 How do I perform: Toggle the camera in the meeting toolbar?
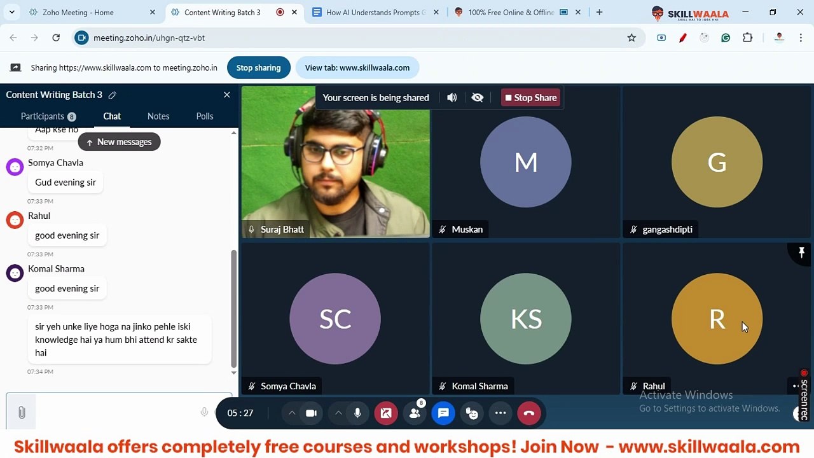[311, 413]
